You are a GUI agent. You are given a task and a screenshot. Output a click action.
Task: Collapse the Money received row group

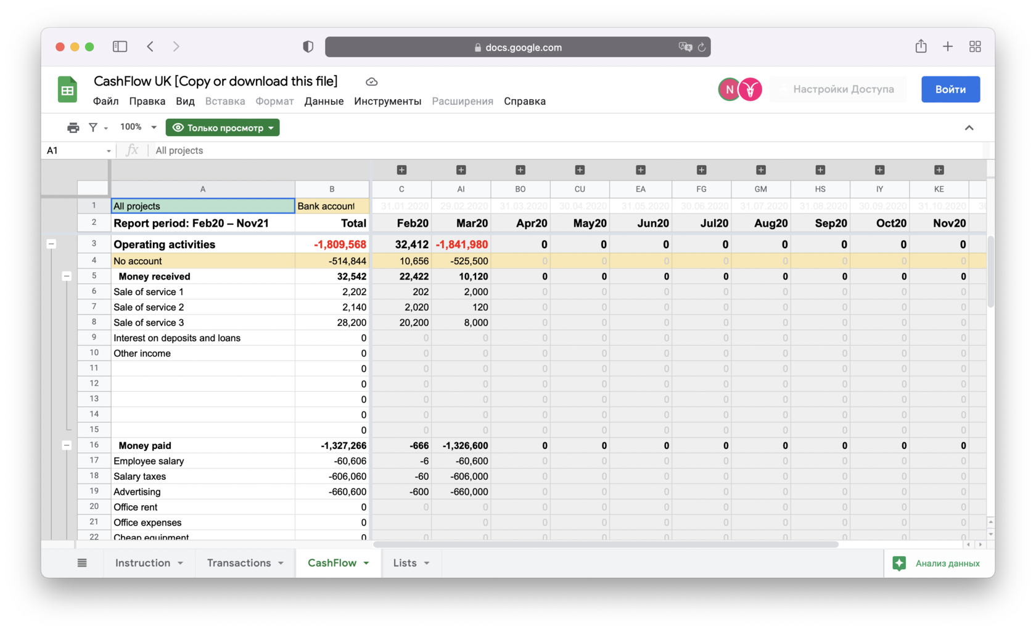[67, 276]
